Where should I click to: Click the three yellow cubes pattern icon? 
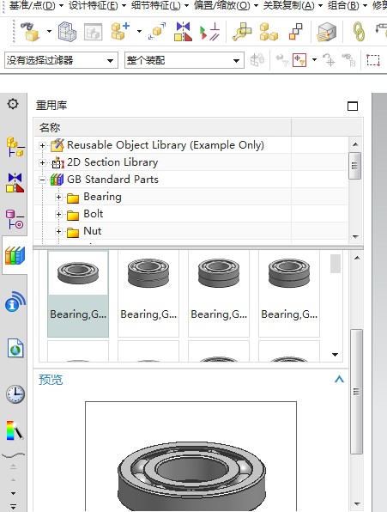point(269,32)
